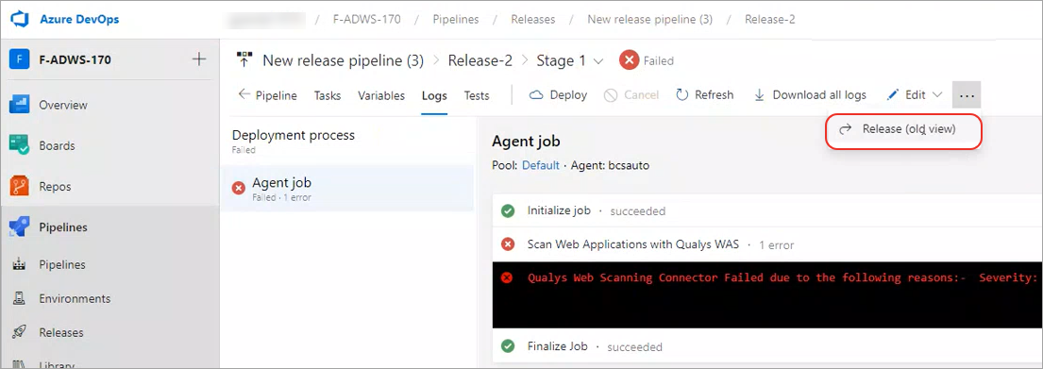This screenshot has width=1043, height=369.
Task: Click green success icon beside Initialize job
Action: click(508, 210)
